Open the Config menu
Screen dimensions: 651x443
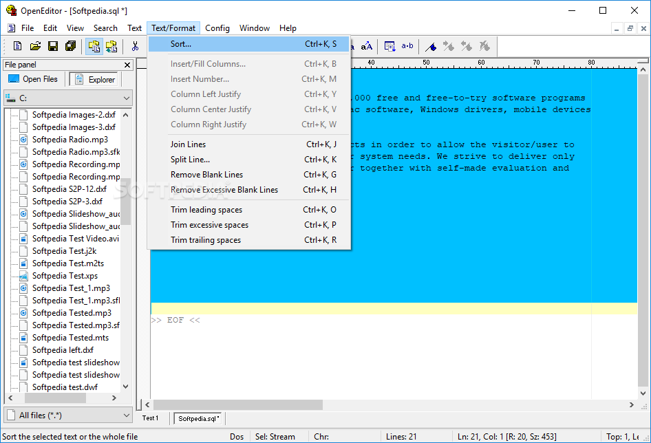pos(217,28)
